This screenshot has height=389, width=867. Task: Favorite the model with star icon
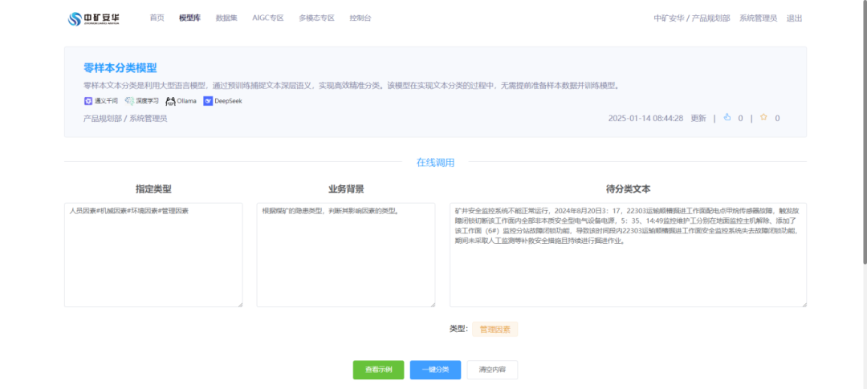[763, 118]
